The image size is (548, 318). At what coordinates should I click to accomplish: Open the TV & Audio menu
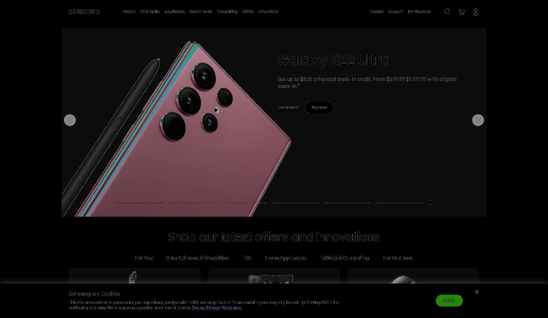tap(150, 11)
